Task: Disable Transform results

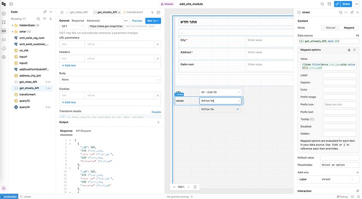Action: [156, 112]
